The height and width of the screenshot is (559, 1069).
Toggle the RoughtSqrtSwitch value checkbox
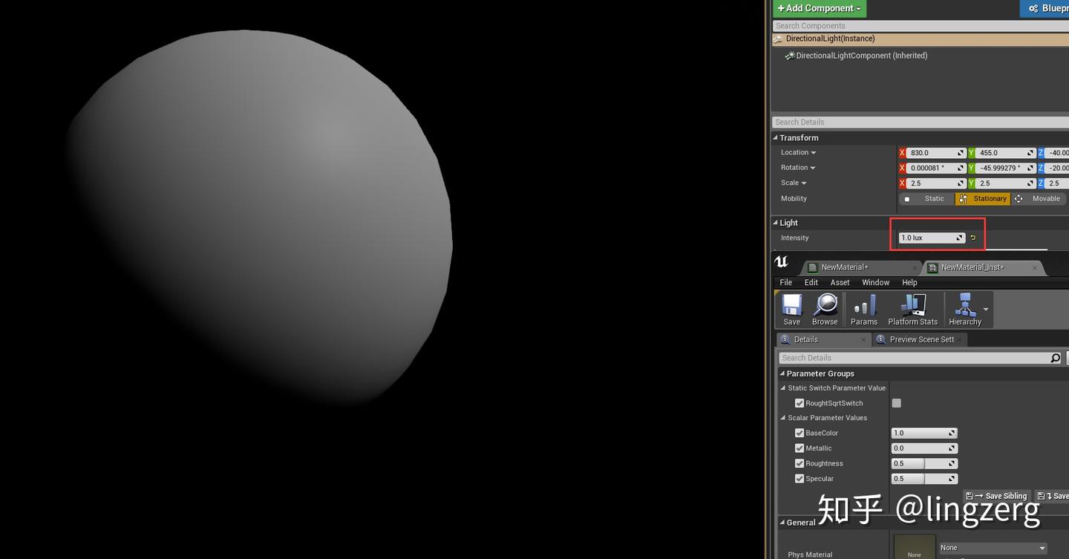[x=897, y=403]
